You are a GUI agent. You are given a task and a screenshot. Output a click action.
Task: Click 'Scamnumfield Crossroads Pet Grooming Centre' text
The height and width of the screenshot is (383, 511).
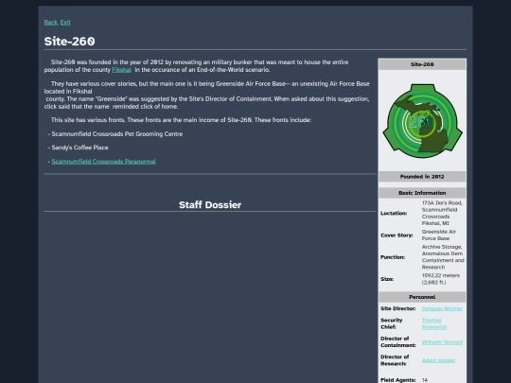coord(117,134)
